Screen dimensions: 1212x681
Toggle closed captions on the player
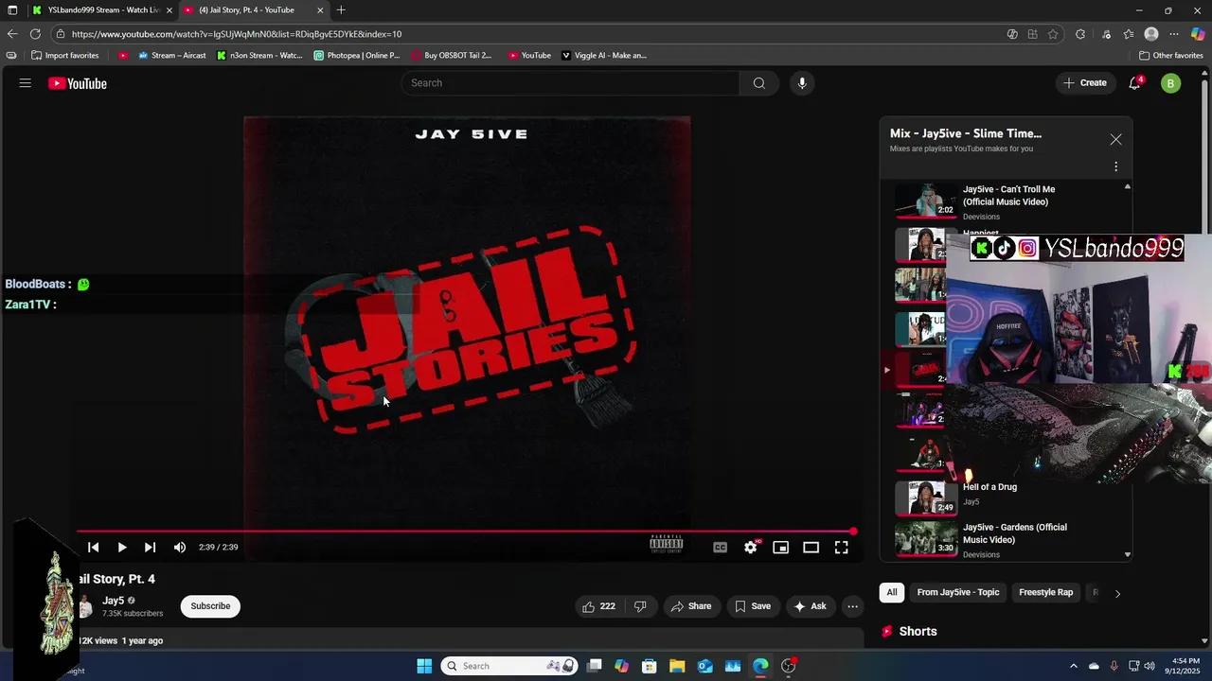(721, 547)
